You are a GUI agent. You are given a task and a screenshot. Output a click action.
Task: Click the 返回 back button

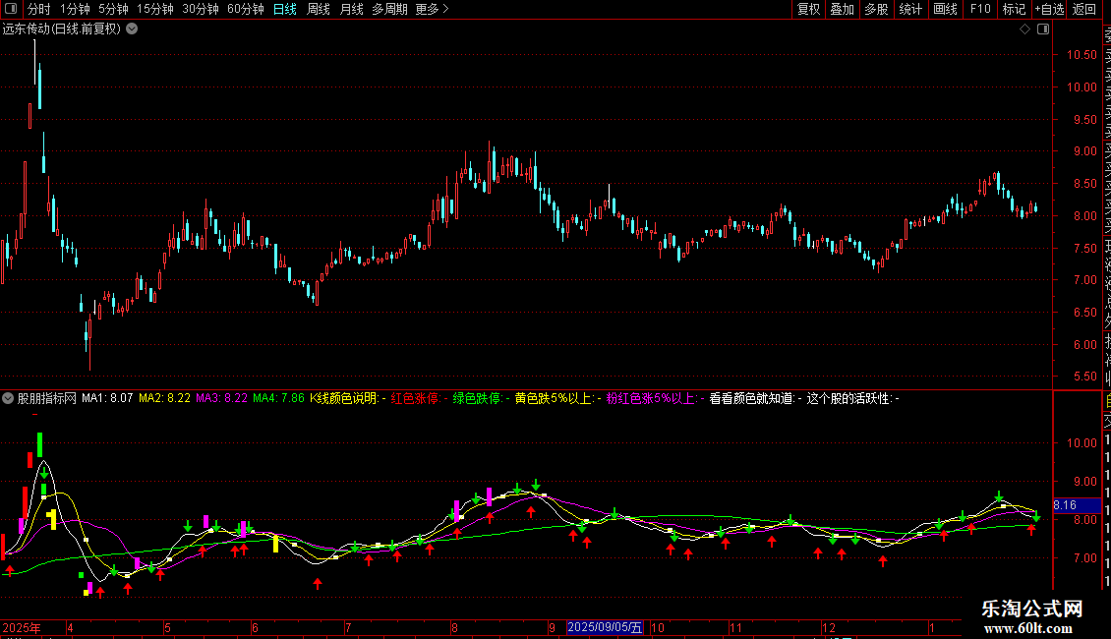click(1084, 9)
